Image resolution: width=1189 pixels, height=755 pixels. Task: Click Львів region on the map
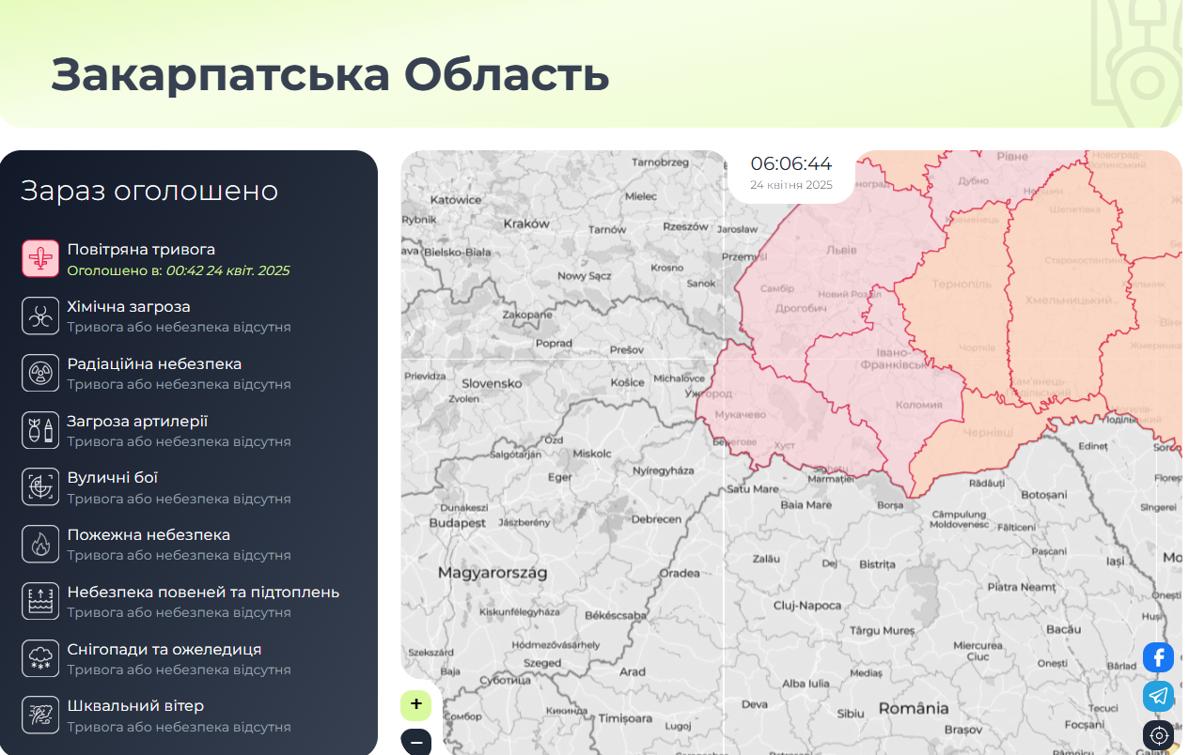tap(841, 251)
